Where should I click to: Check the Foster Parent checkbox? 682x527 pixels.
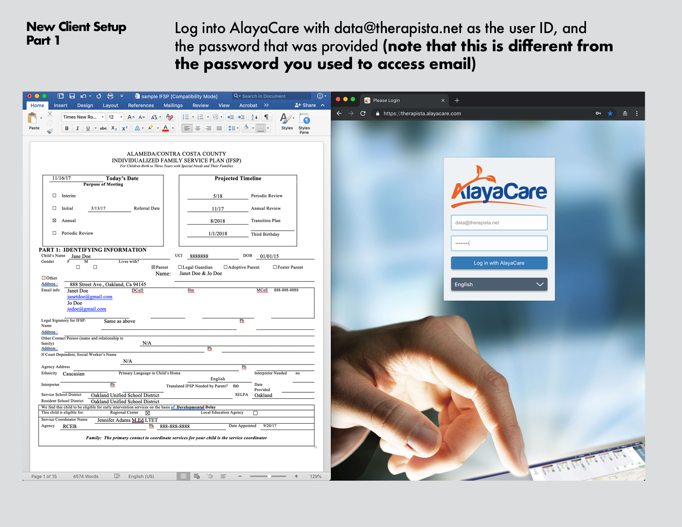tap(275, 267)
